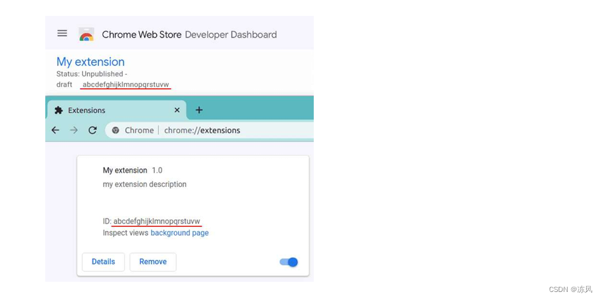Close the Extensions tab
602x299 pixels.
(177, 110)
